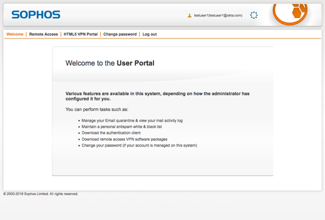Image resolution: width=325 pixels, height=220 pixels.
Task: Click the blue dotted loading spinner icon
Action: [x=254, y=15]
